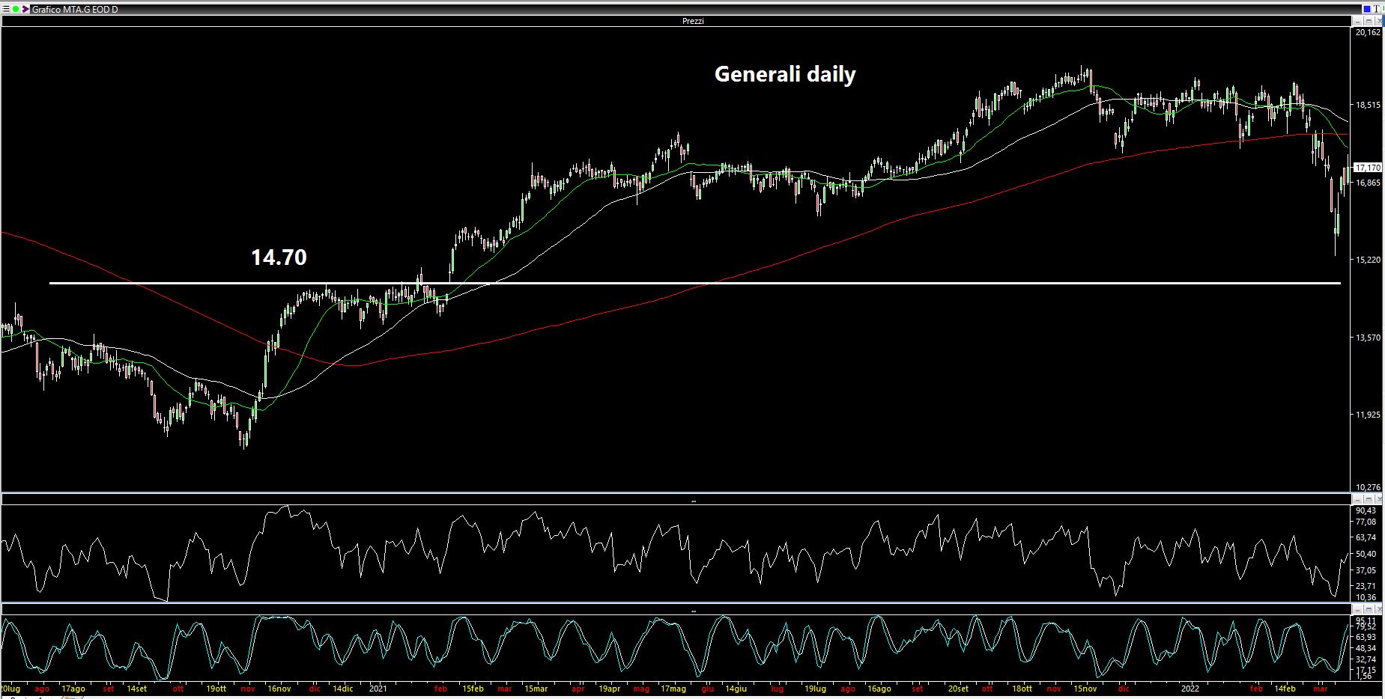Click the 90,43 RSI axis label
The width and height of the screenshot is (1385, 699).
1366,510
